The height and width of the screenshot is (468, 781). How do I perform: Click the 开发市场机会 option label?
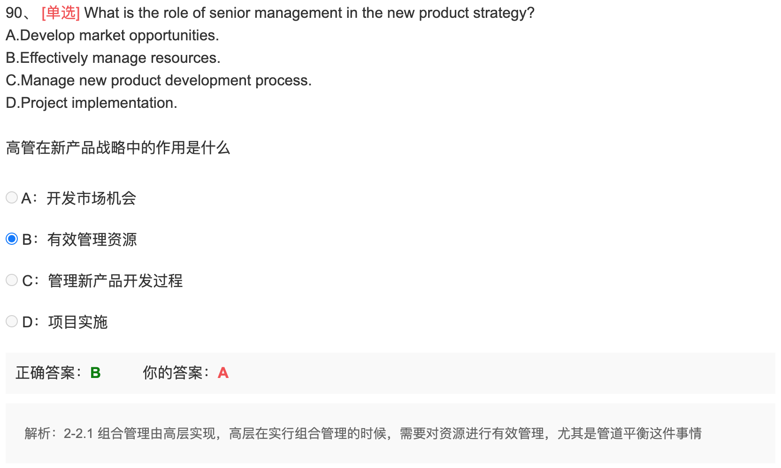91,198
